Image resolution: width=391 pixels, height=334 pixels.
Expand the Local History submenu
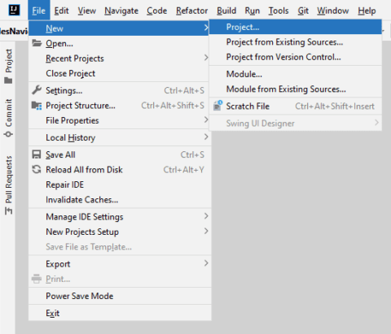pyautogui.click(x=120, y=137)
